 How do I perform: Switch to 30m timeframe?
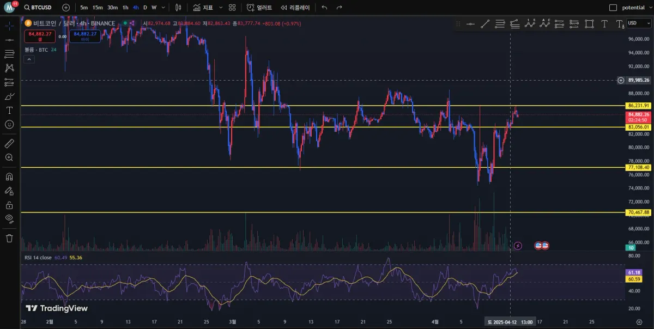click(x=112, y=8)
